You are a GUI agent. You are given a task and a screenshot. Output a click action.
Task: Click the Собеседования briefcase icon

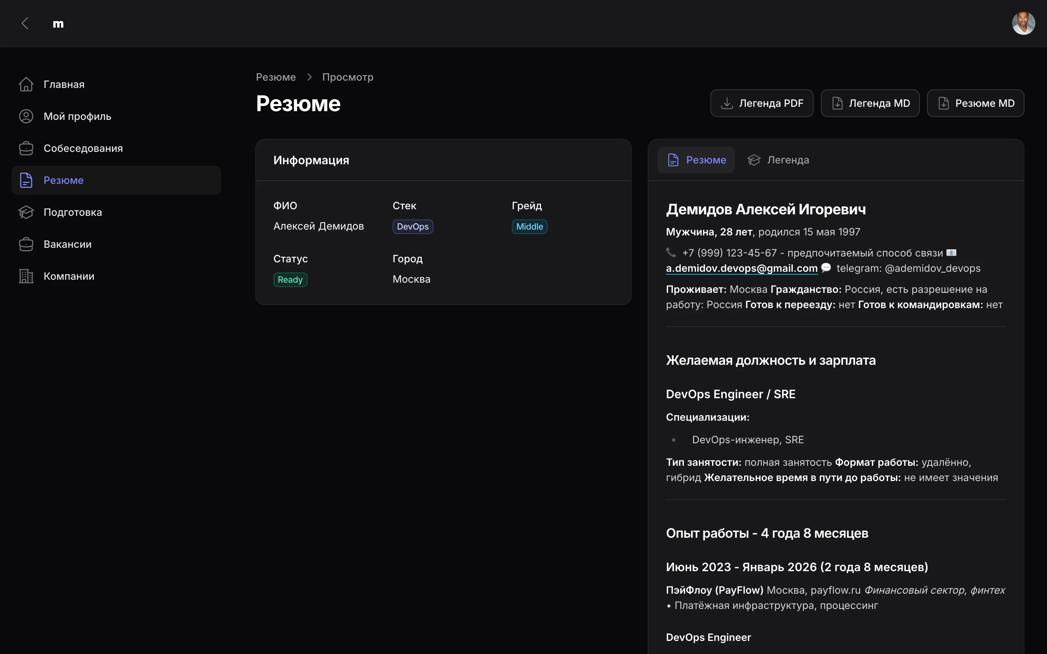coord(26,148)
